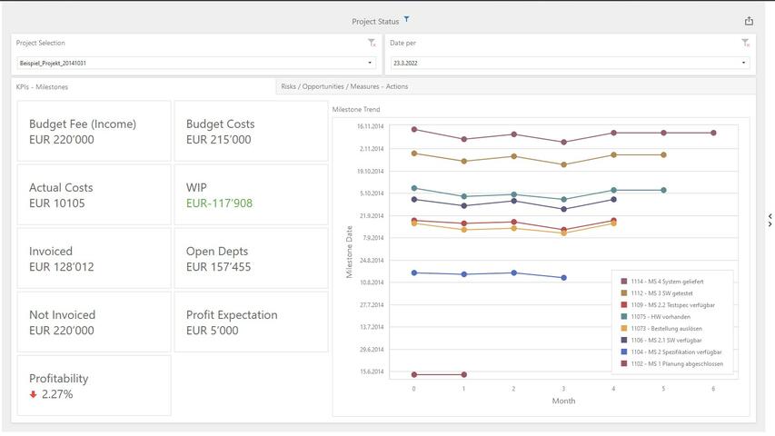Click the Budget Fee (Income) KPI card

[x=94, y=132]
